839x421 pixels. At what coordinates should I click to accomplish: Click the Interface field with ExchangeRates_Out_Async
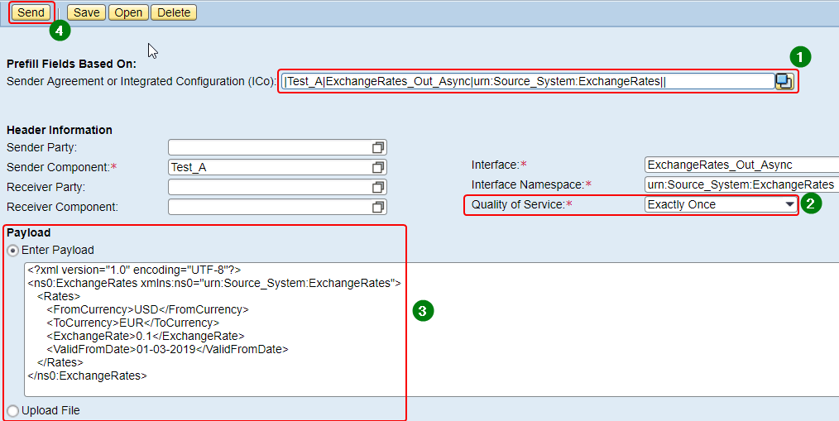tap(741, 165)
